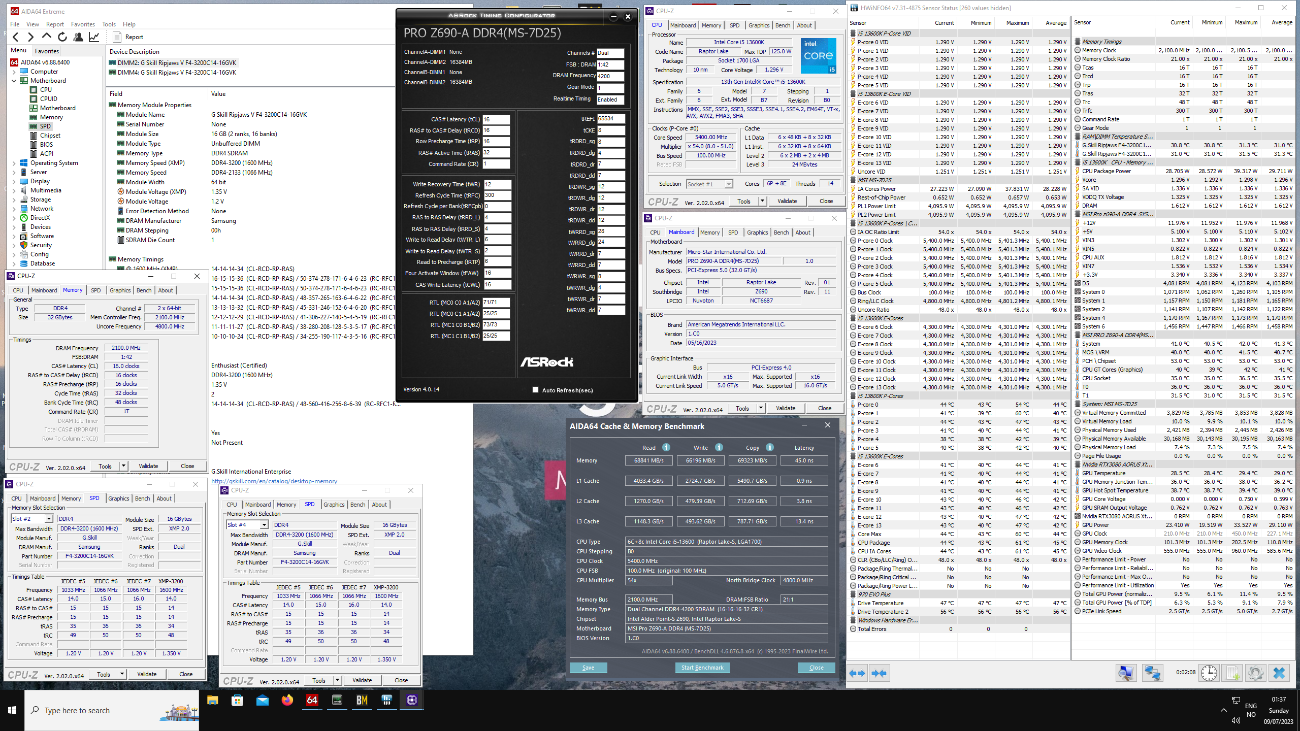1300x731 pixels.
Task: Expand HWiNFO columns with outward arrows icon
Action: pos(857,673)
